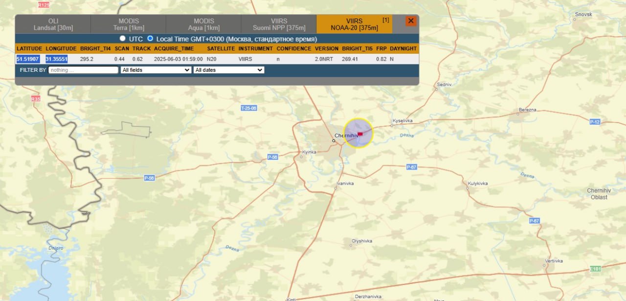
Task: Click the Chernihiv Oblast label
Action: (x=599, y=193)
